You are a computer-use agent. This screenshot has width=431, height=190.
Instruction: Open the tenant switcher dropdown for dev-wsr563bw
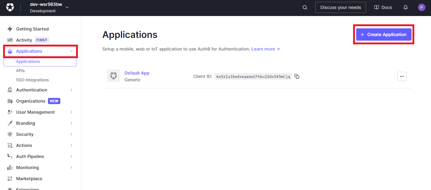(x=67, y=7)
